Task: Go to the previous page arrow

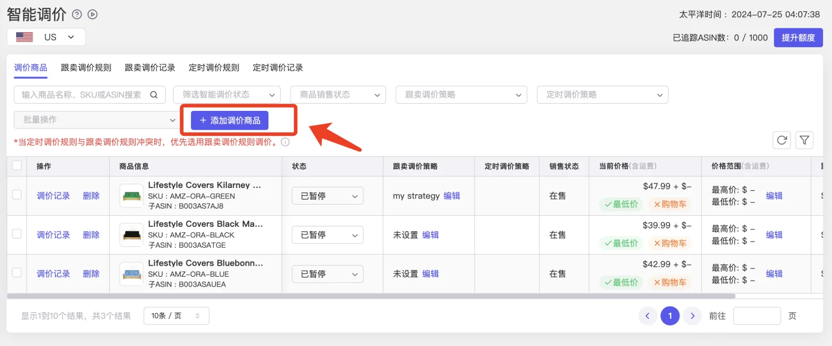Action: pos(647,316)
